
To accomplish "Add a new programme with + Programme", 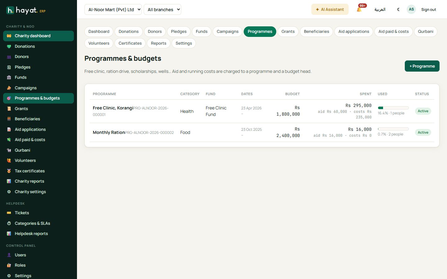I will click(422, 66).
